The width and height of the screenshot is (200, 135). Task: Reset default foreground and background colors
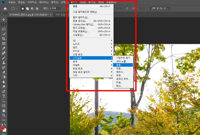[2, 124]
